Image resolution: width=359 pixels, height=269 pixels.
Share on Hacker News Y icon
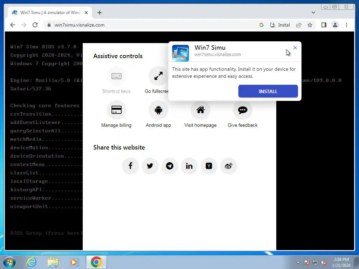[209, 166]
